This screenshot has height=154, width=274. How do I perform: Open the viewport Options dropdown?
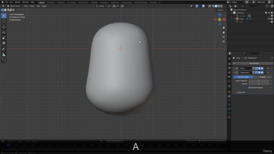pos(221,10)
